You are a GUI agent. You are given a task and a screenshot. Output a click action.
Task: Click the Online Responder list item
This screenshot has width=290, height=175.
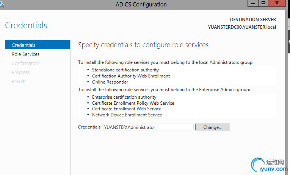[x=110, y=82]
